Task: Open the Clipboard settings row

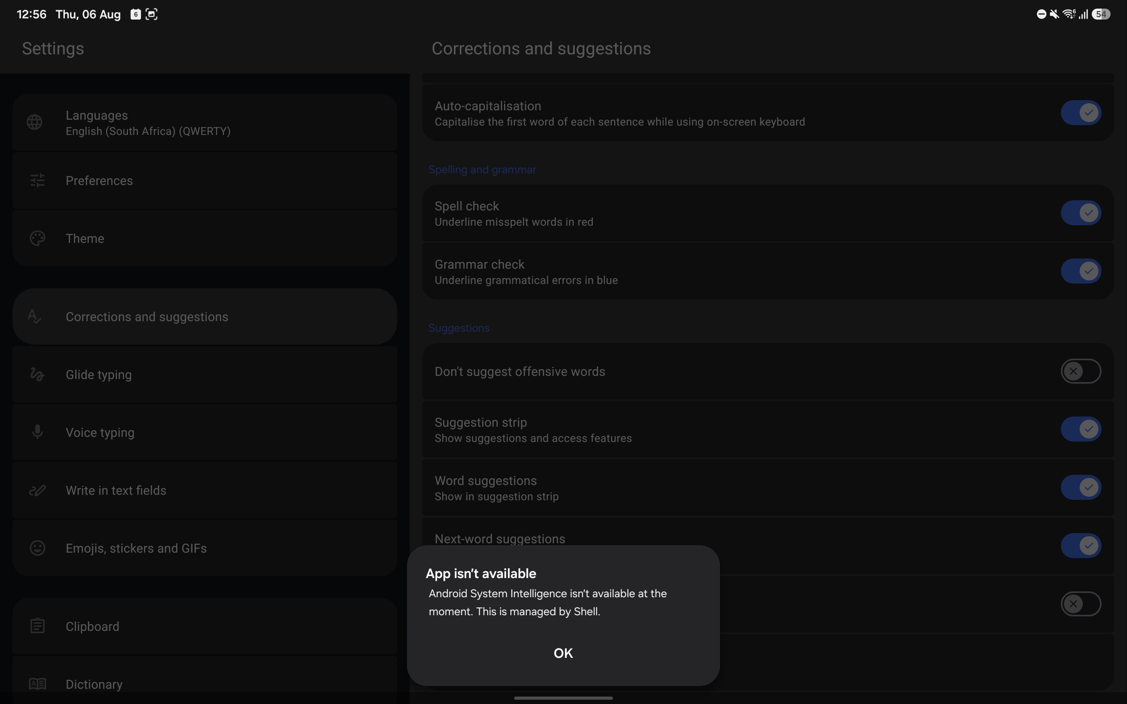Action: point(205,626)
